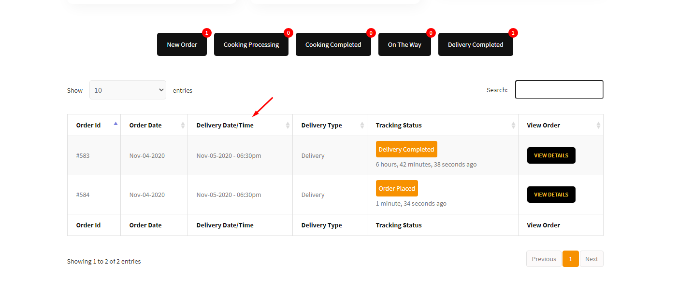Open the Show entries dropdown

[x=128, y=90]
